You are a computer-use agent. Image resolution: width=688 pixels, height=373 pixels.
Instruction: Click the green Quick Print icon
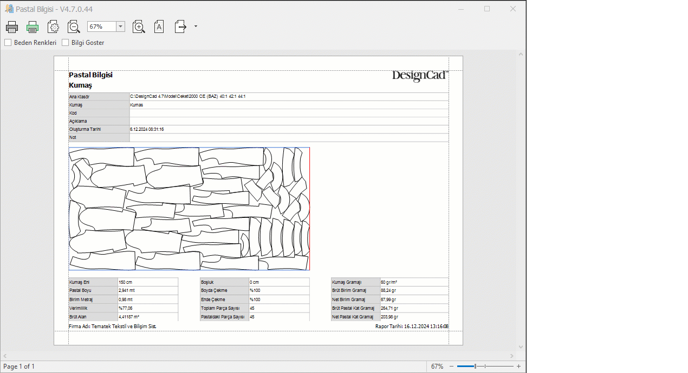click(33, 27)
